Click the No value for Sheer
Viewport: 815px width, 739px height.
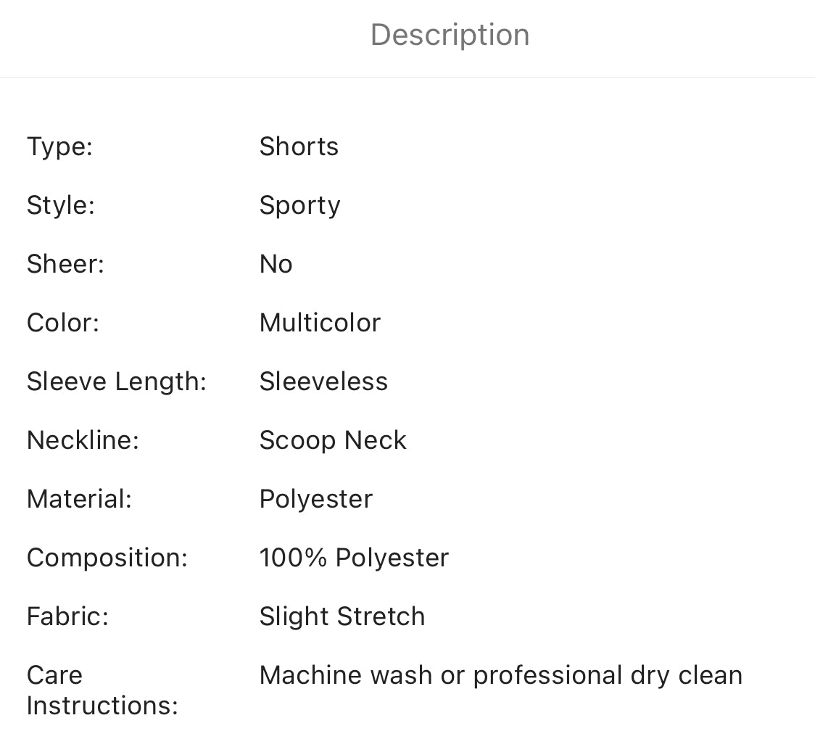[276, 264]
